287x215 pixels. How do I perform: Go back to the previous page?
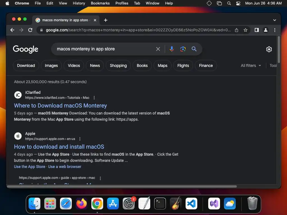[x=12, y=30]
